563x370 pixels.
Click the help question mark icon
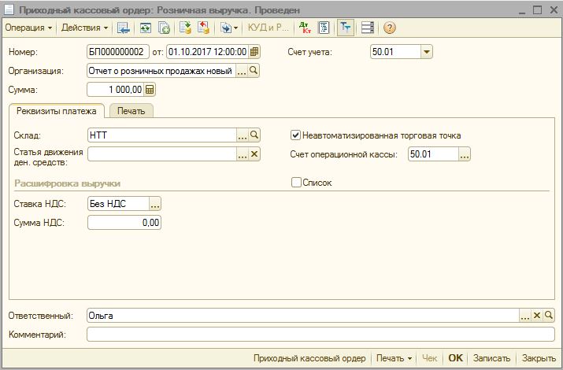click(389, 28)
